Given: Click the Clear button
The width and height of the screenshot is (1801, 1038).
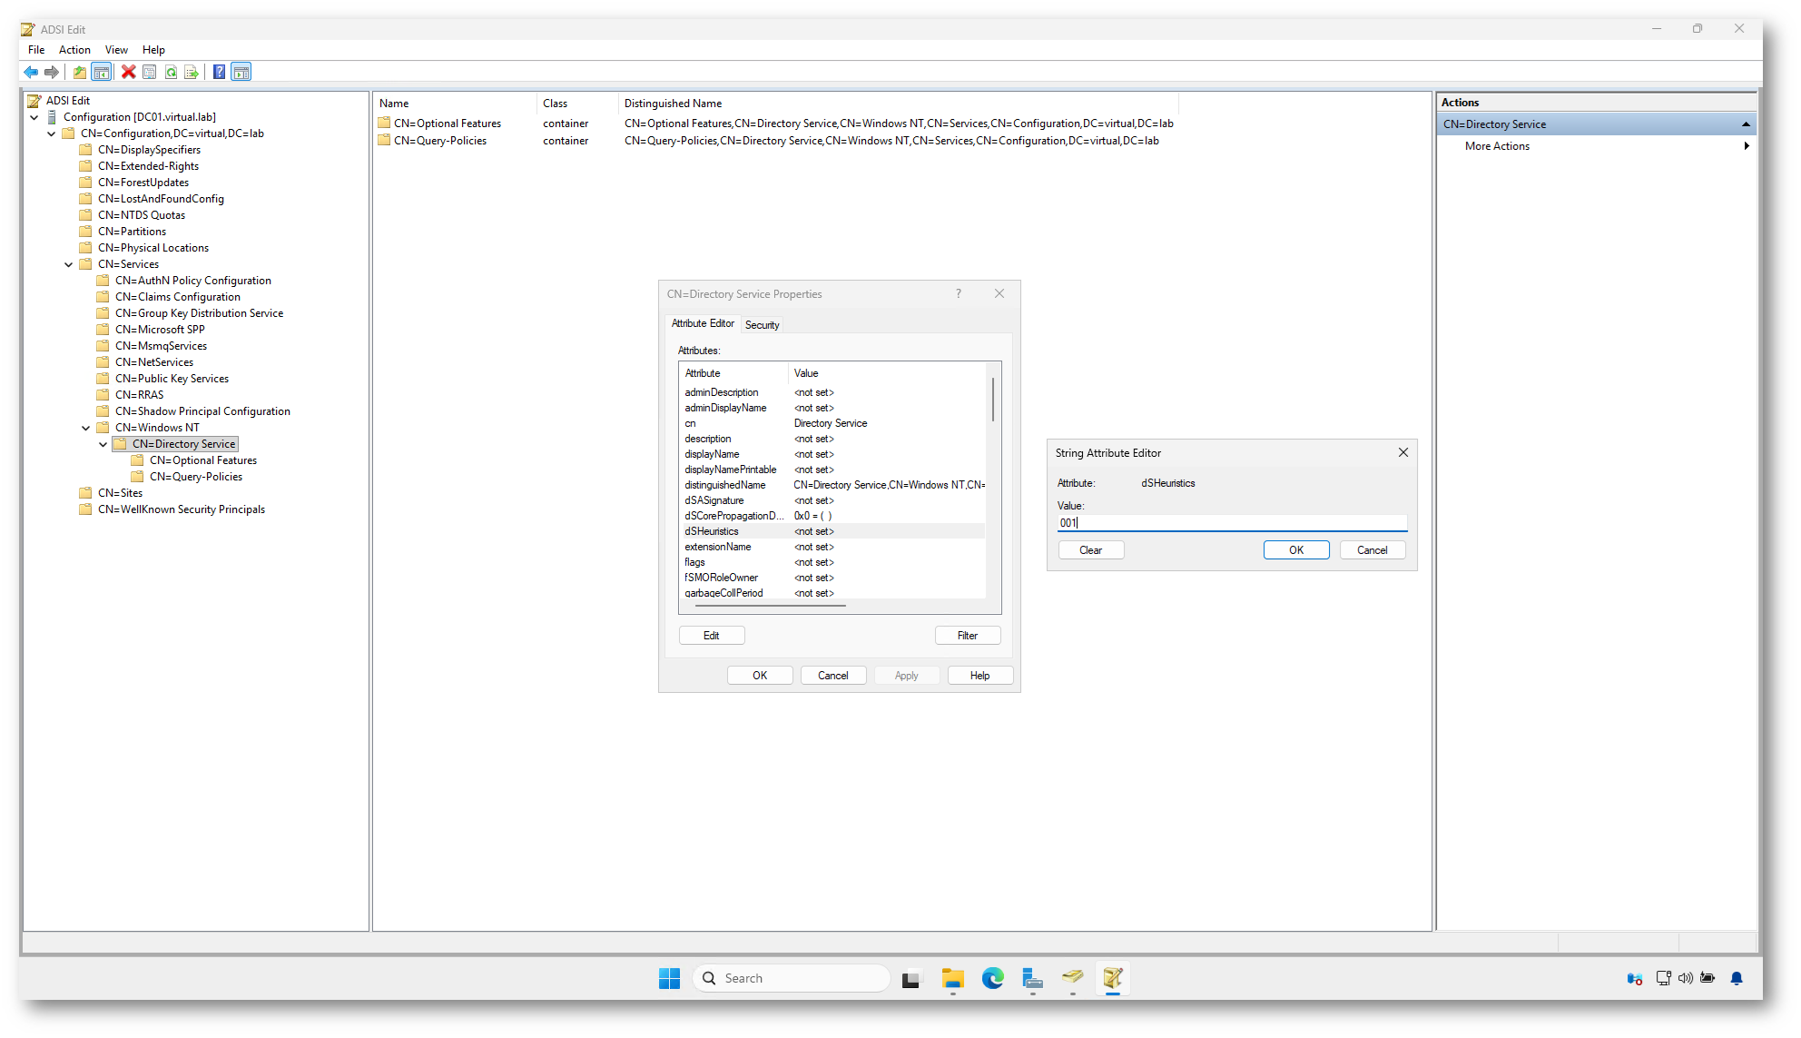Looking at the screenshot, I should coord(1091,550).
